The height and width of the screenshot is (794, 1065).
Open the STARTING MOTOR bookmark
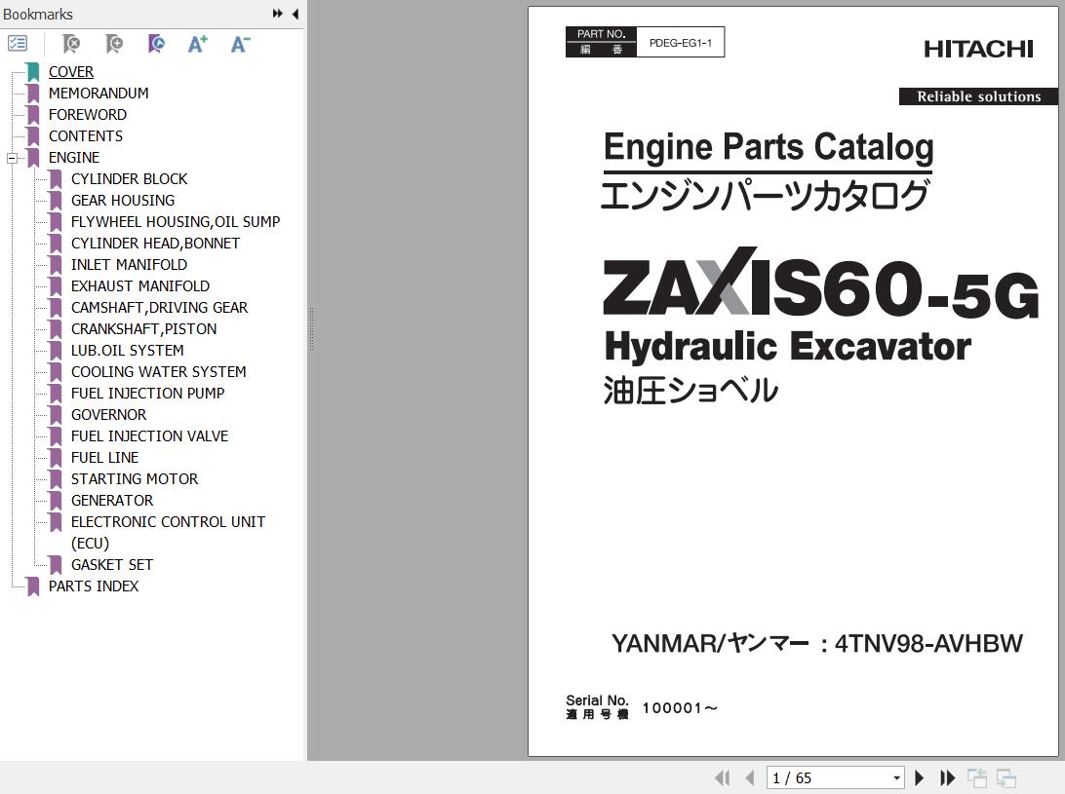tap(135, 479)
